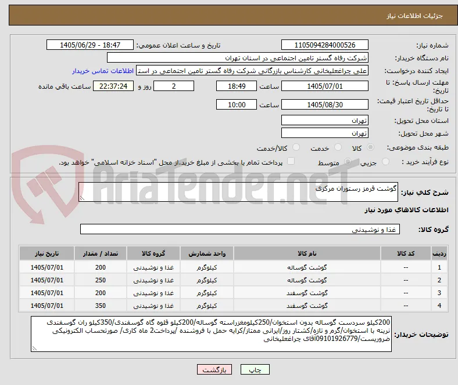Click the اطلاعات کالاهای مورد نیاز heading
Image resolution: width=458 pixels, height=385 pixels.
click(406, 210)
